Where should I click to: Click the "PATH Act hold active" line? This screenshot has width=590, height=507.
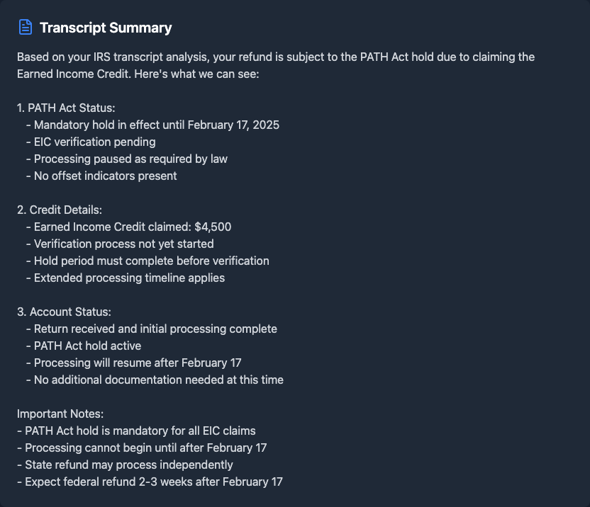point(87,346)
